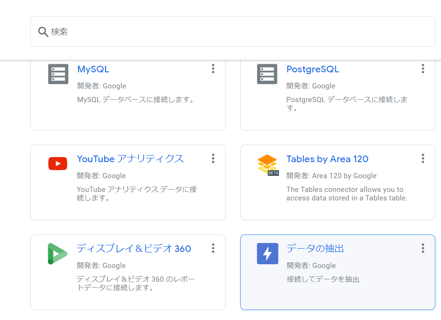Open MySQL card three-dot menu
Screen dimensions: 441x320
coord(213,69)
